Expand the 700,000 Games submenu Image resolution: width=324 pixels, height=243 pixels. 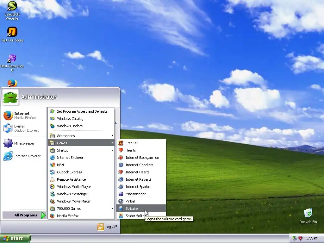click(x=81, y=209)
